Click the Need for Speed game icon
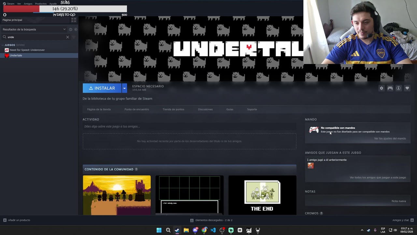 click(x=7, y=50)
